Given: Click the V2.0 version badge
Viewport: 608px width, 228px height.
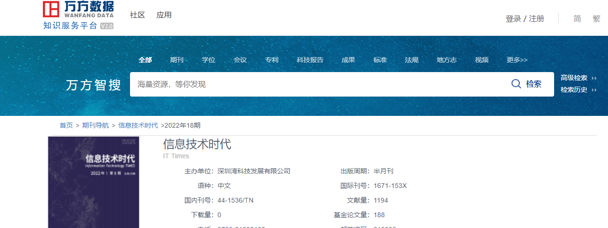Looking at the screenshot, I should point(107,26).
